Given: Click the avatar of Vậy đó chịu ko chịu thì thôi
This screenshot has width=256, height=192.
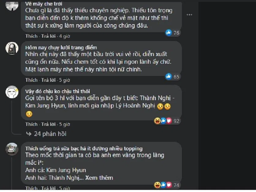Looking at the screenshot, I should 12,92.
